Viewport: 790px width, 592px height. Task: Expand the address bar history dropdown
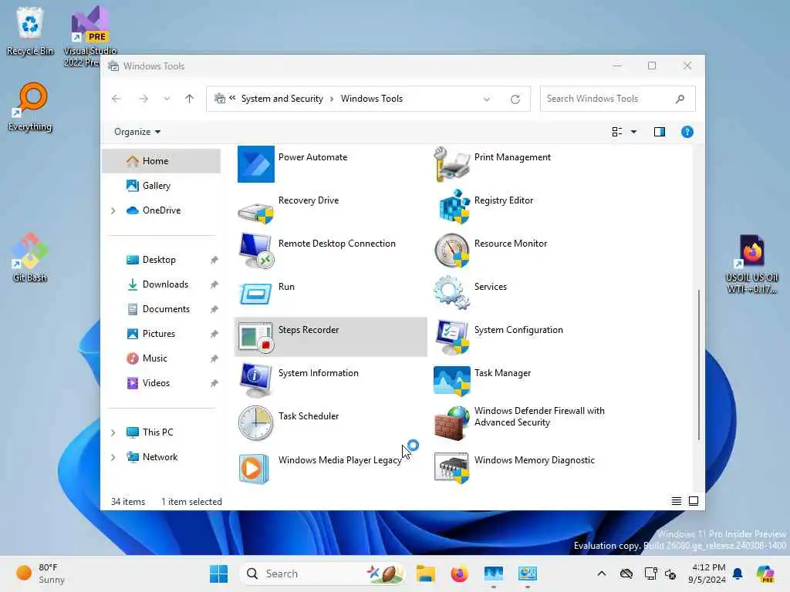click(x=487, y=99)
